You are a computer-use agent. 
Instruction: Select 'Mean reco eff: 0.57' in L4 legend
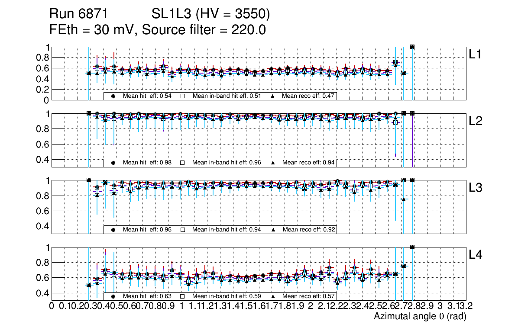coord(309,296)
